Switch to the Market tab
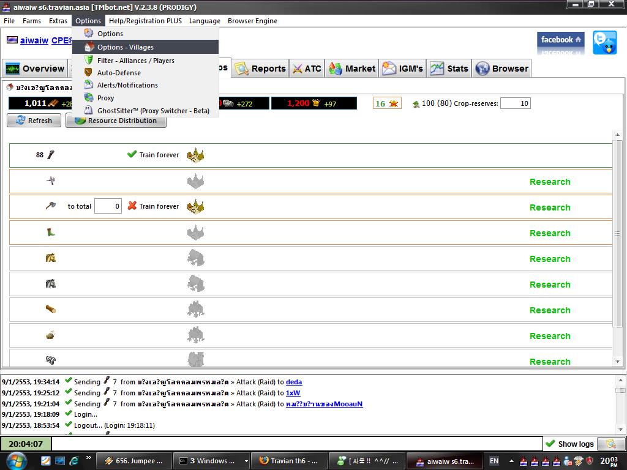Screen dimensions: 627x470 (x=352, y=69)
